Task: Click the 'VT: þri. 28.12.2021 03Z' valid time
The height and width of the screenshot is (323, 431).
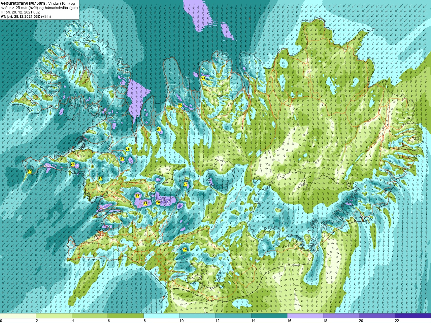Action: pyautogui.click(x=20, y=16)
